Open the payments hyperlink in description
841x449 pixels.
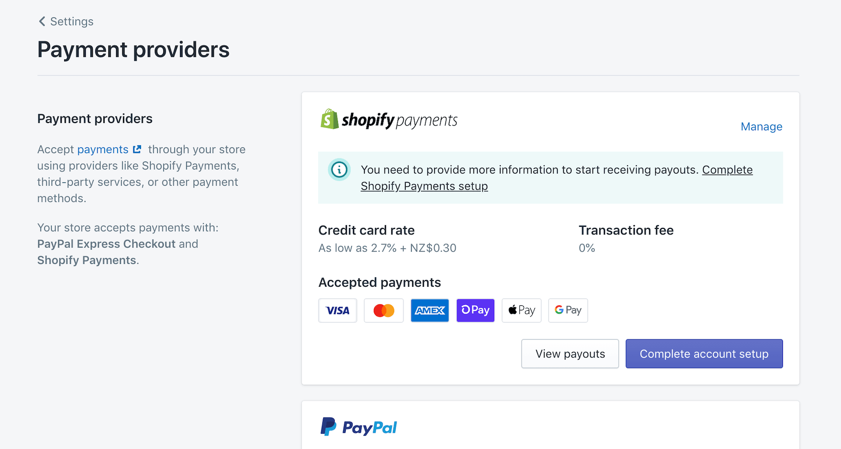click(103, 149)
